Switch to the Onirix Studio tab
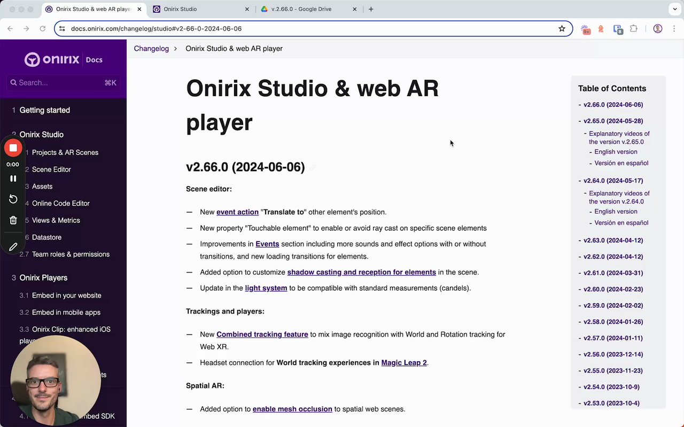Viewport: 684px width, 427px height. tap(201, 9)
